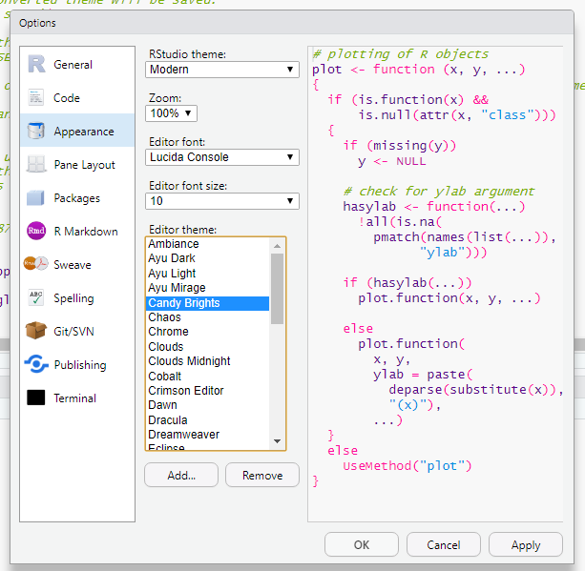The image size is (585, 571).
Task: Pick the Cobalt editor theme
Action: tap(165, 377)
